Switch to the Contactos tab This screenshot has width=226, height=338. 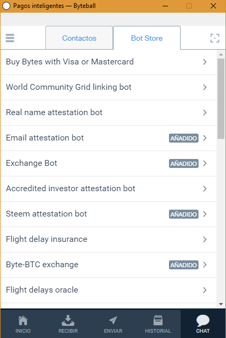pos(79,38)
